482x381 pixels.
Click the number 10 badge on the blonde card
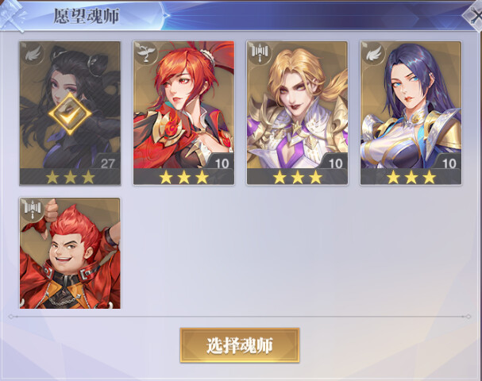tap(335, 164)
